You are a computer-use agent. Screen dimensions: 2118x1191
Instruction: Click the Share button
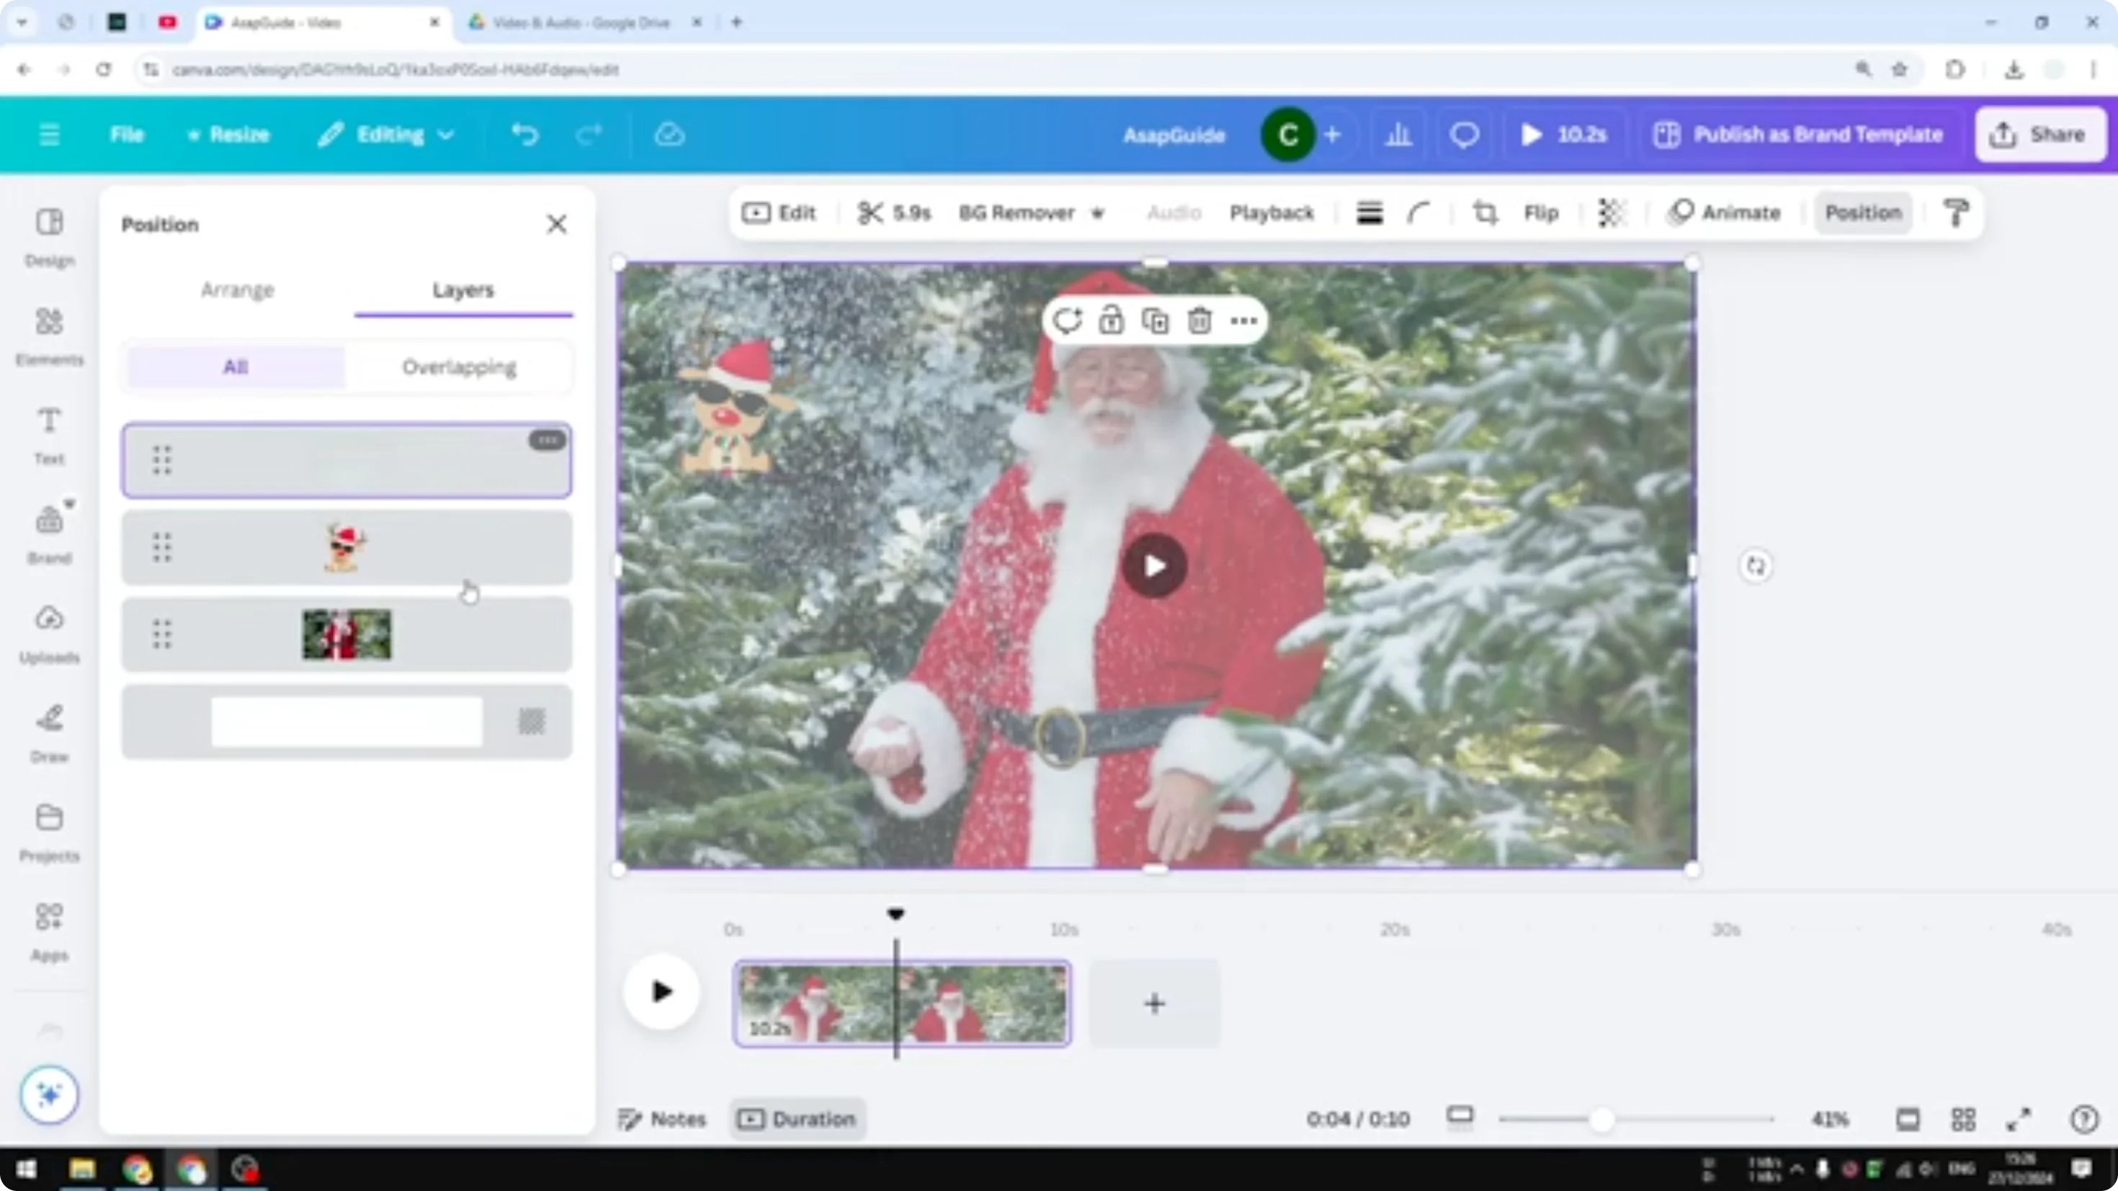2040,134
